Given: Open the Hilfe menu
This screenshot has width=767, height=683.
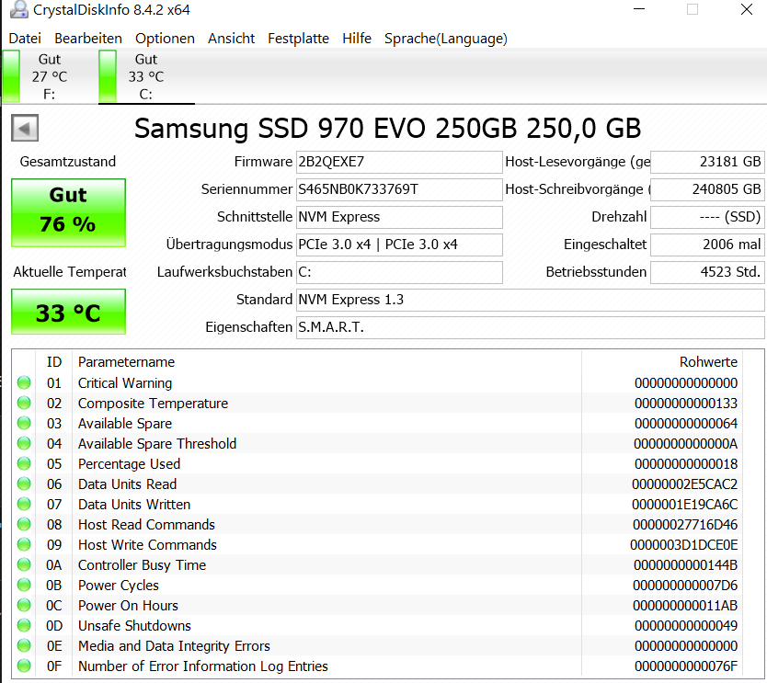Looking at the screenshot, I should pos(357,38).
